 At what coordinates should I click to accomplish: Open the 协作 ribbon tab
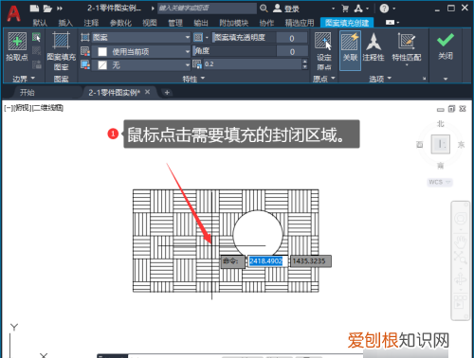266,23
